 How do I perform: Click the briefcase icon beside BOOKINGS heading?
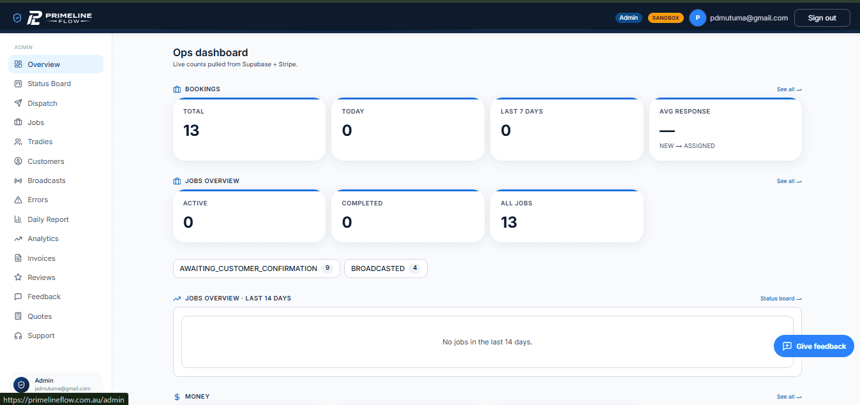(x=177, y=89)
